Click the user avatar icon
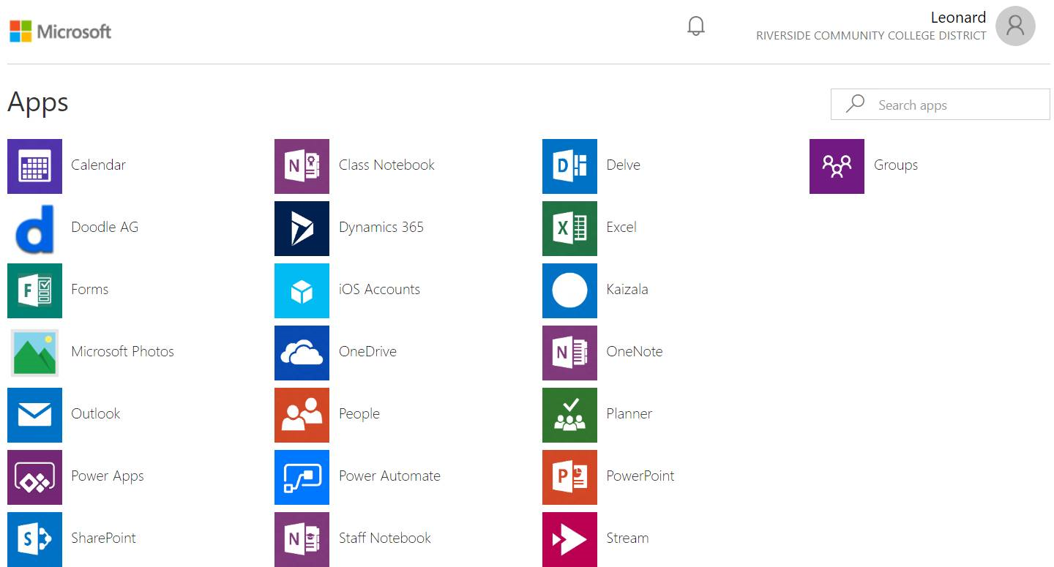 (1015, 26)
